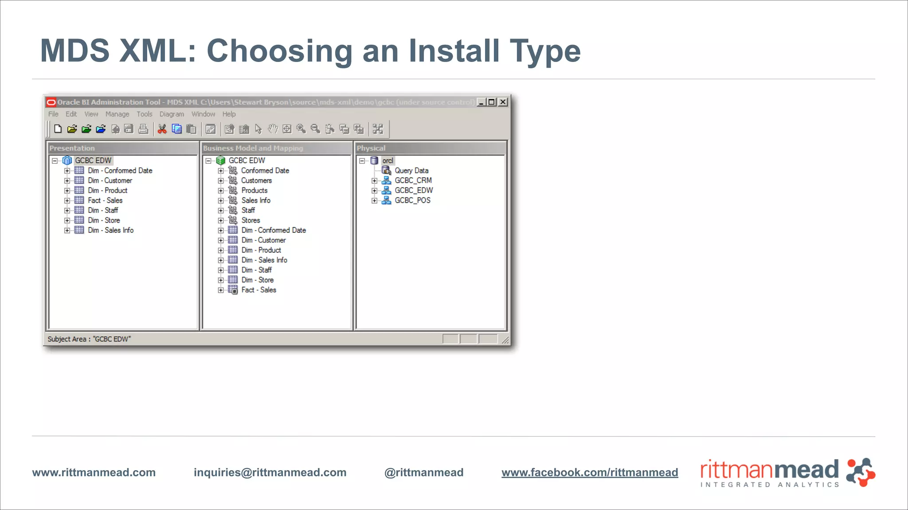Collapse GCBC EDW business model tree
Image resolution: width=908 pixels, height=510 pixels.
pos(208,161)
